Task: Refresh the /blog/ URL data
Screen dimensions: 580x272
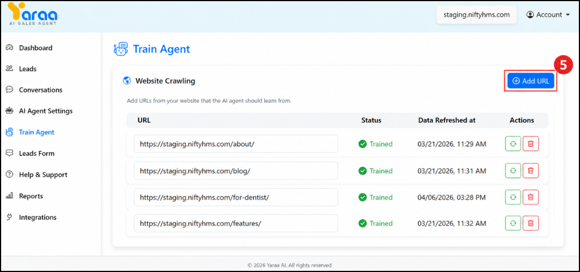Action: click(x=513, y=171)
